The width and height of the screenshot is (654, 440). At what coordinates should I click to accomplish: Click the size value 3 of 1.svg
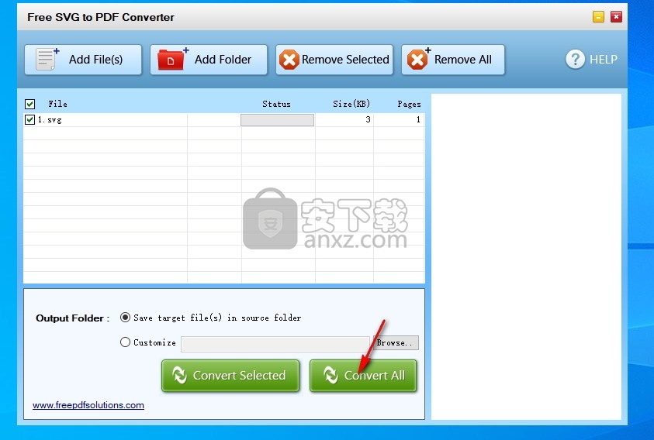[368, 119]
